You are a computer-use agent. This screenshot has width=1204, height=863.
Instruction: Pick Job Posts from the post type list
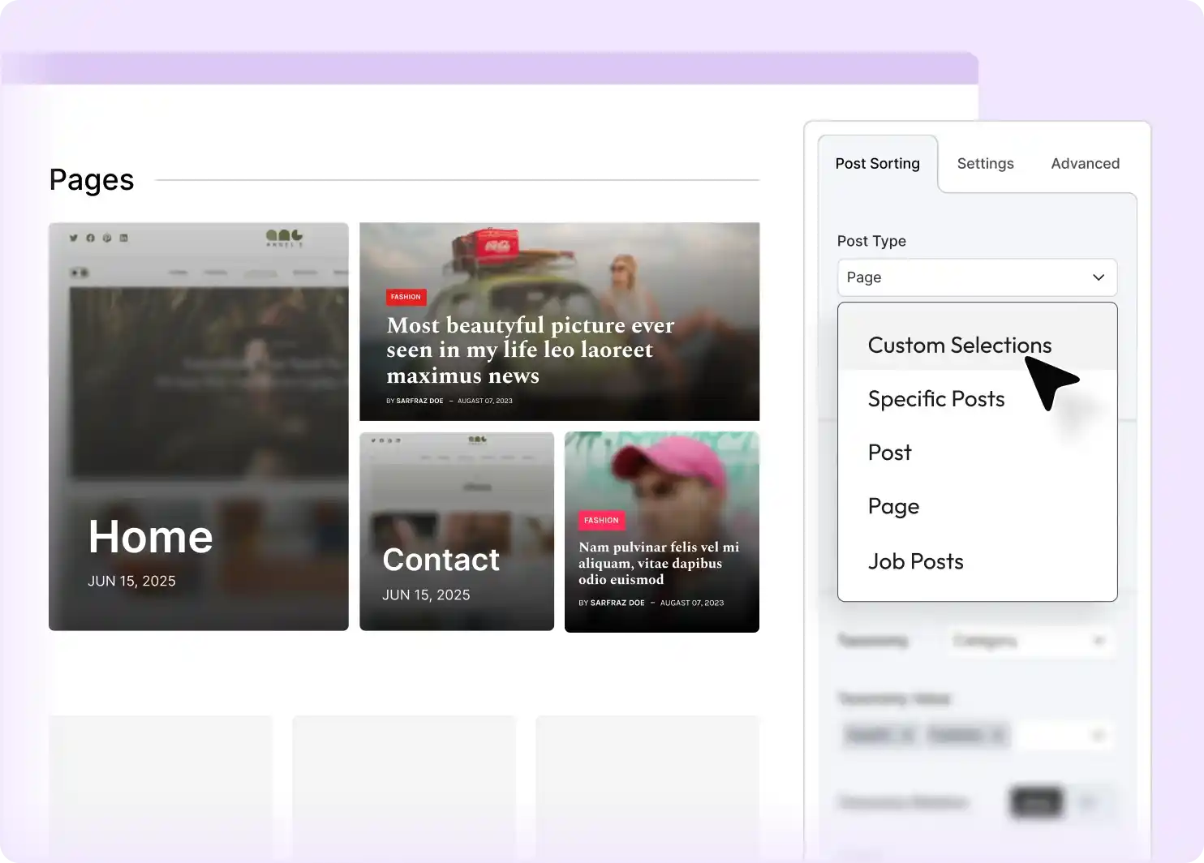(915, 561)
